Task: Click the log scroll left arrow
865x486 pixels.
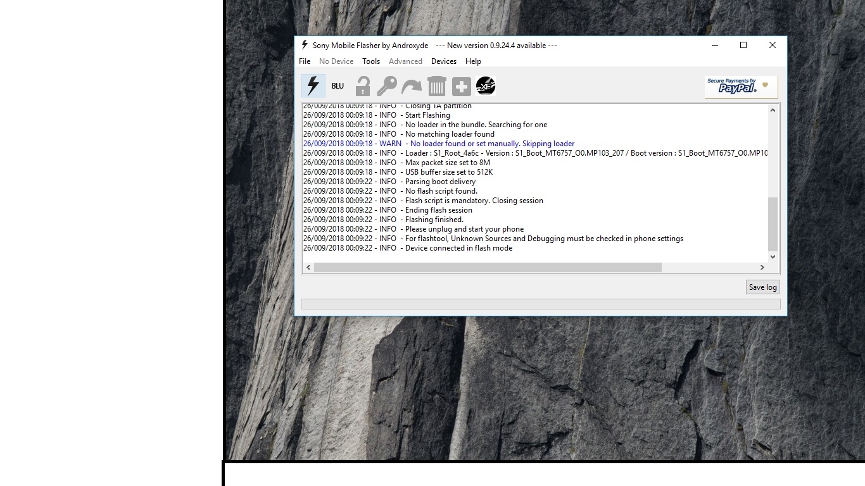Action: [x=308, y=268]
